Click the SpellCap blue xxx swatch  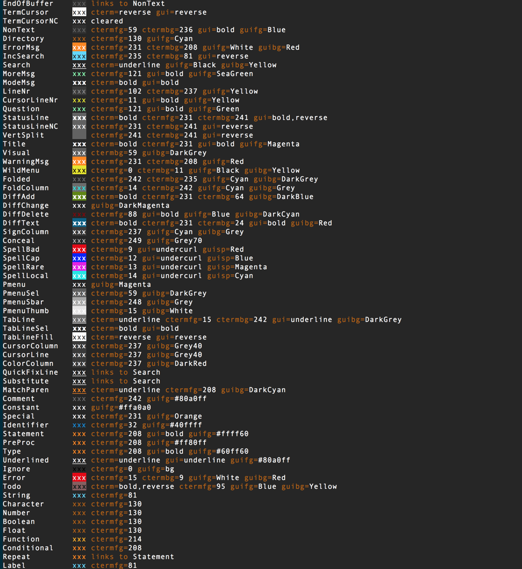(80, 258)
